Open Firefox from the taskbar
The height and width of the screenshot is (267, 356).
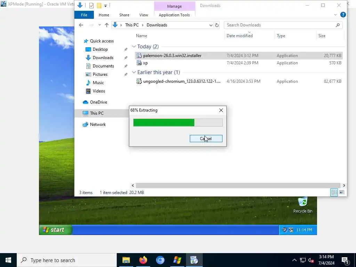pyautogui.click(x=143, y=260)
